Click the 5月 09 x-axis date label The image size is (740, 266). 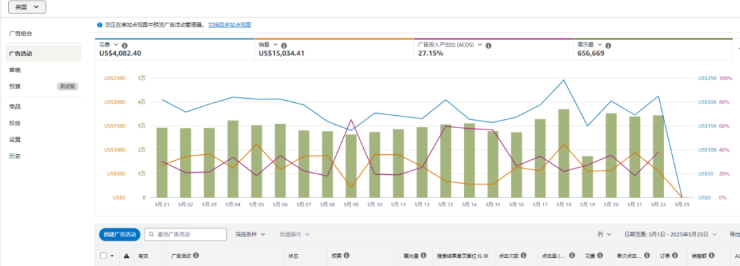351,205
